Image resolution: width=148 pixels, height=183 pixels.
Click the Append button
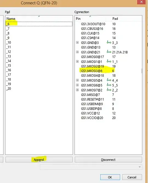tap(39, 159)
